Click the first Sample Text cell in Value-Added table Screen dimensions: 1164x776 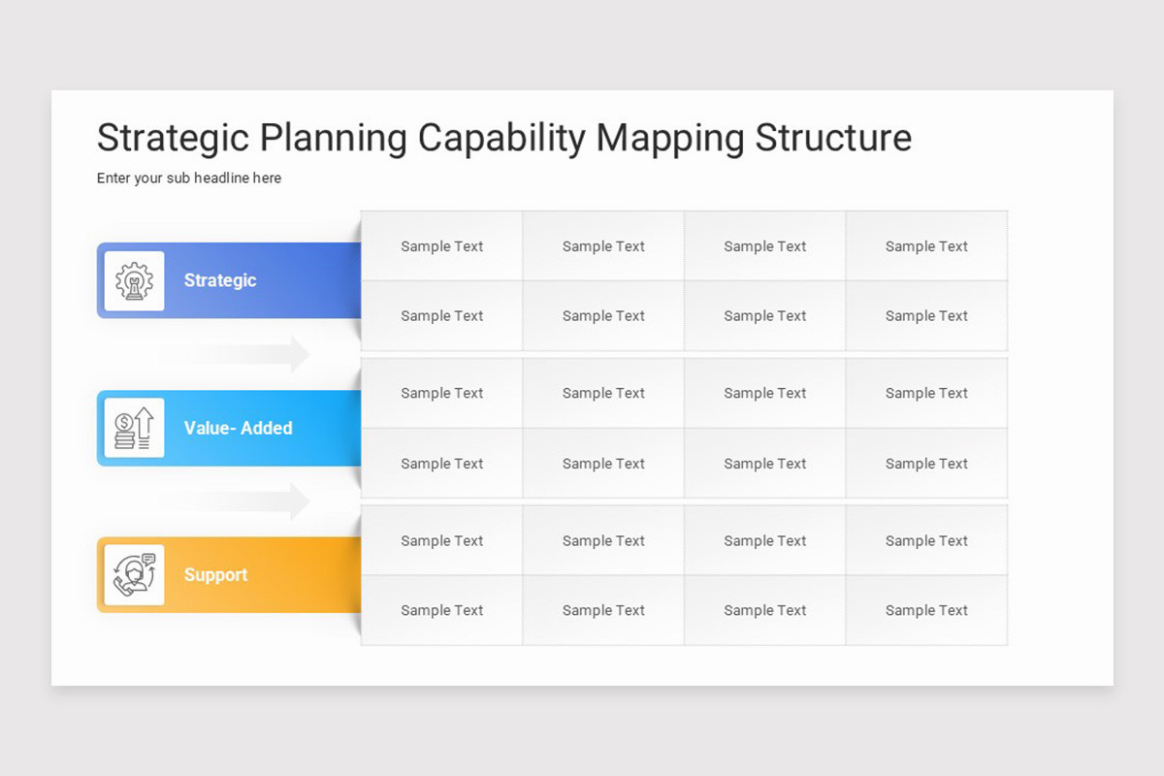(x=442, y=393)
